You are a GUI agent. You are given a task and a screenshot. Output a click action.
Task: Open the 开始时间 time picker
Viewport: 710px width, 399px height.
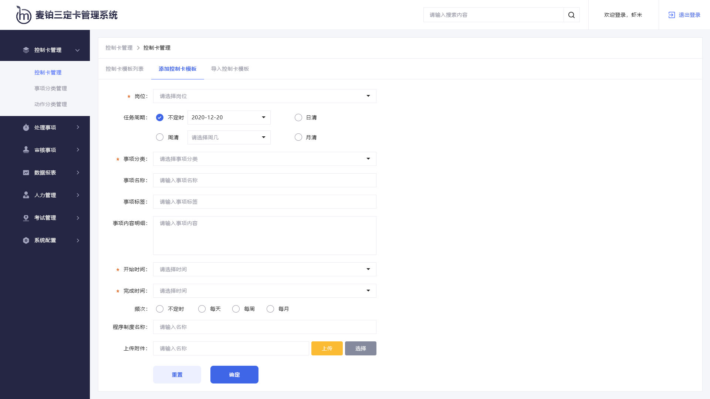coord(264,269)
